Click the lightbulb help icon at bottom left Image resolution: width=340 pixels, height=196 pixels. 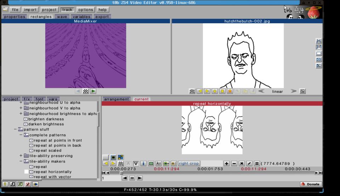coord(5,184)
